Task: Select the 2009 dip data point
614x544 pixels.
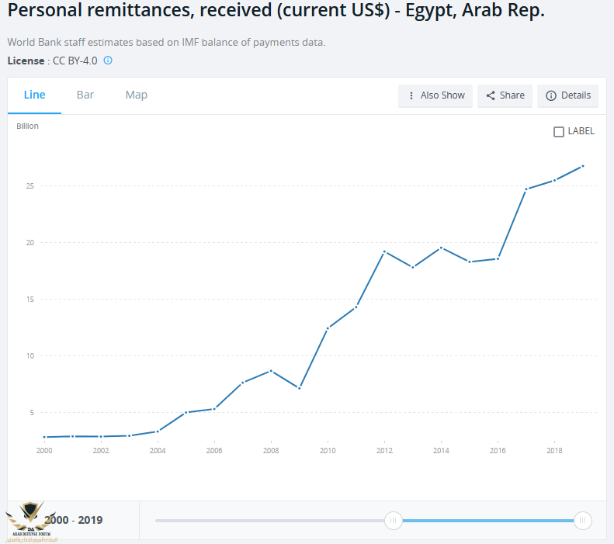Action: coord(299,388)
